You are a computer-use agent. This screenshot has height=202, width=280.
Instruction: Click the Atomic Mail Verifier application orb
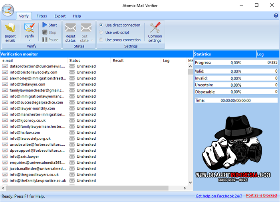click(7, 9)
